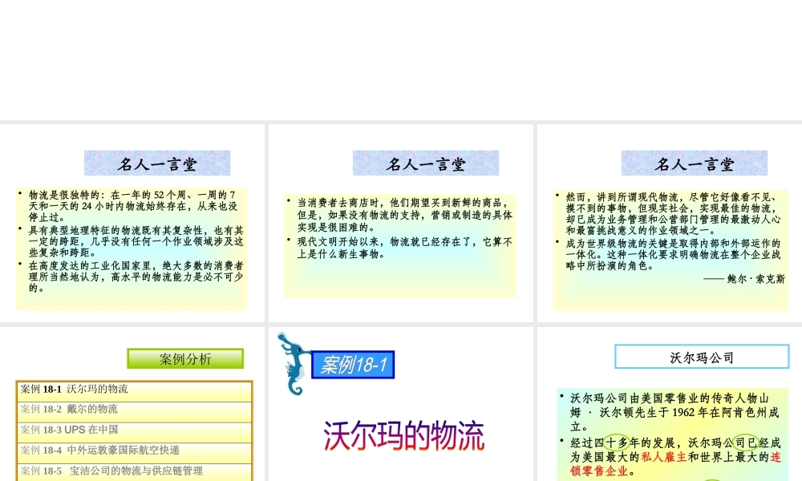Viewport: 802px width, 481px height.
Task: Click the attribution —— 鲍尔·索克斯
Action: click(744, 279)
